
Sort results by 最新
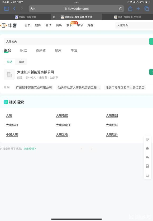21,62
